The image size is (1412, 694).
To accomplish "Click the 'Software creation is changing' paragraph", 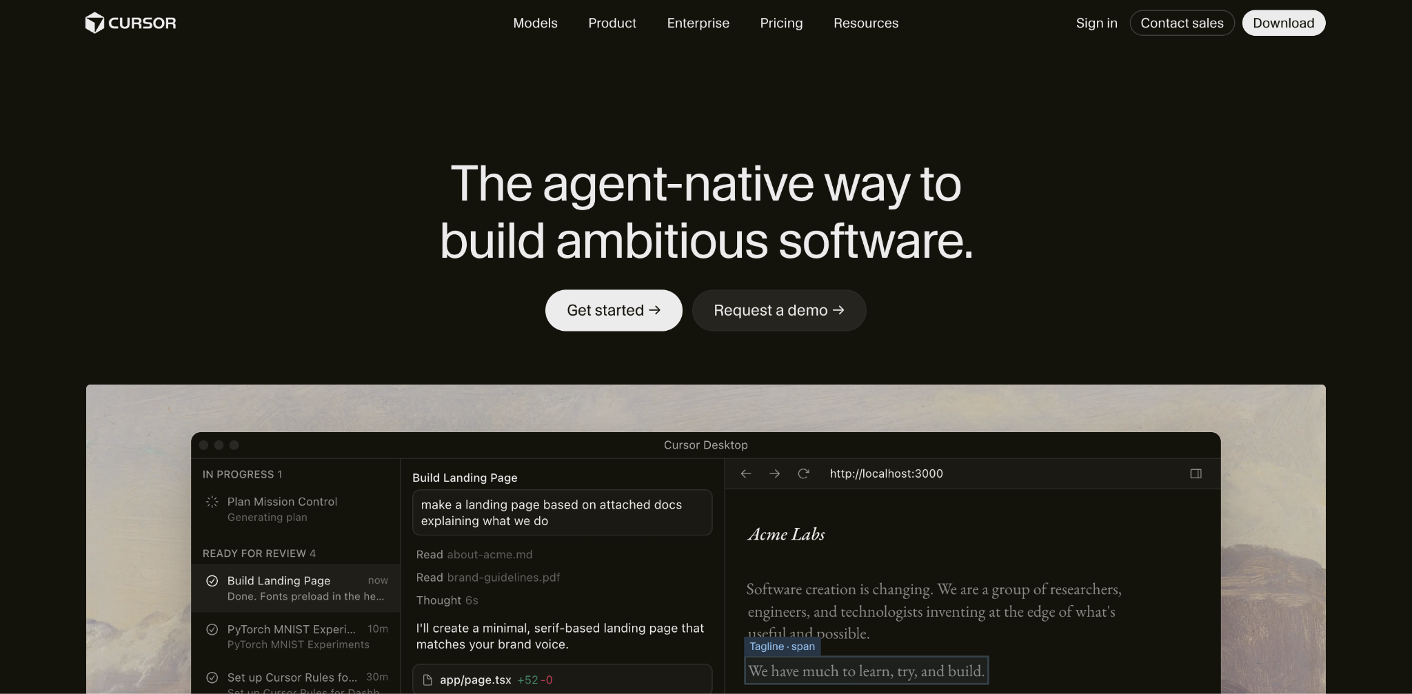I will (x=934, y=611).
